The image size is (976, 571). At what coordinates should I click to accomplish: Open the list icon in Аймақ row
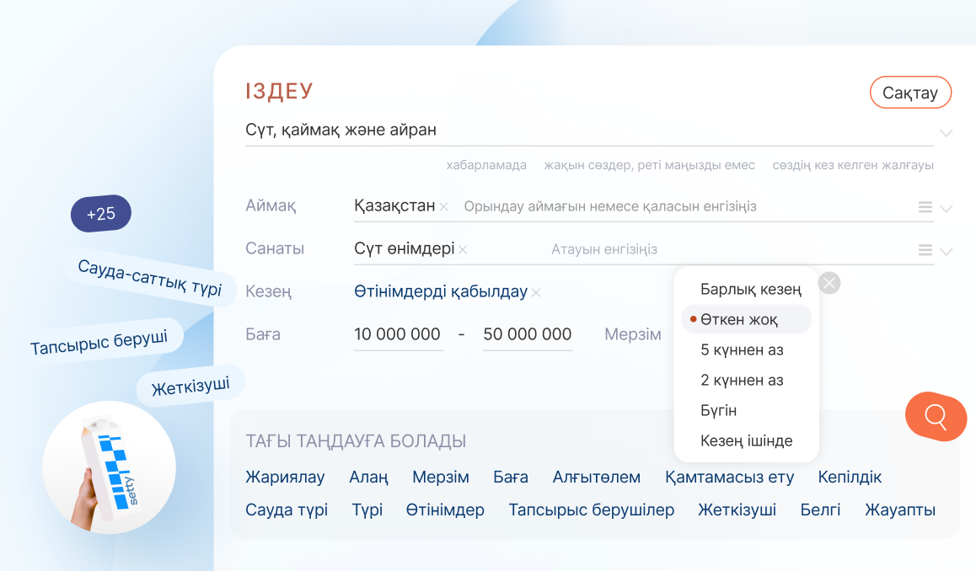point(925,207)
